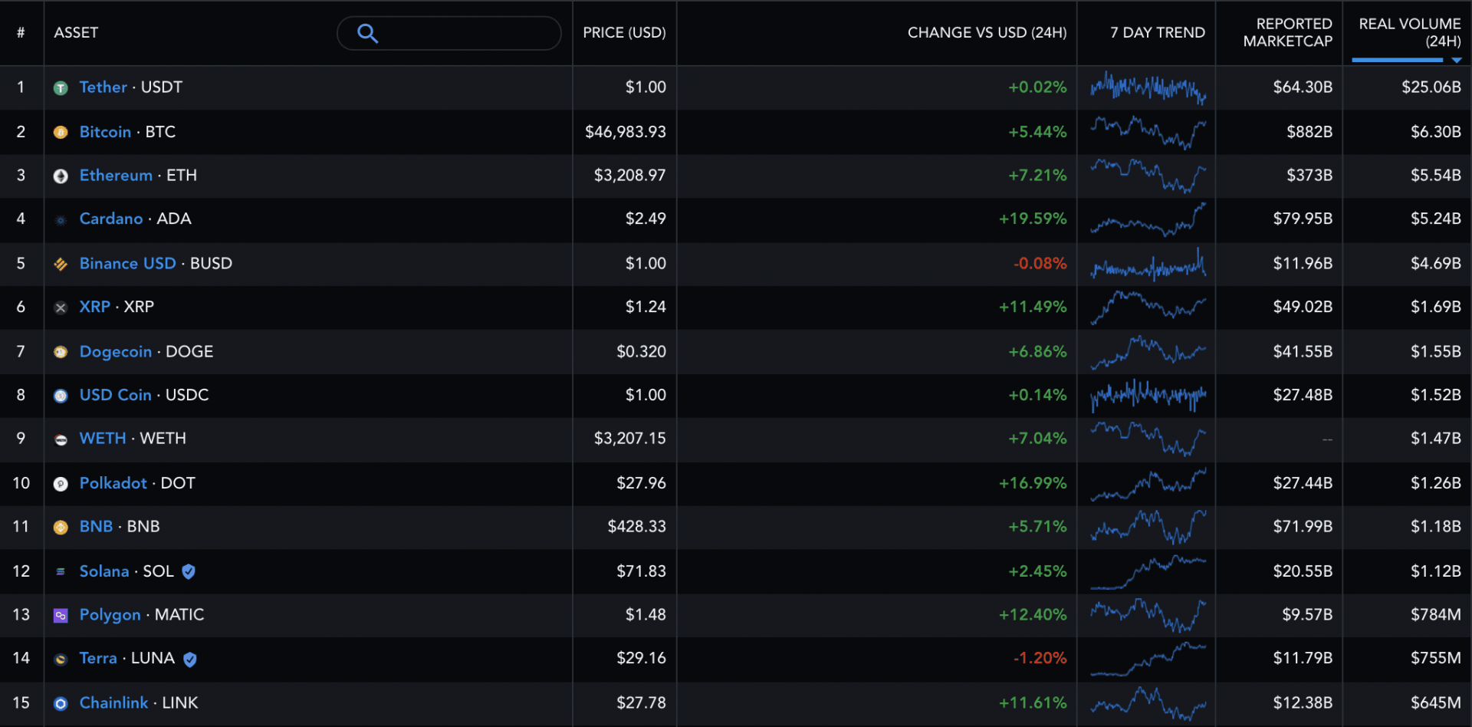The image size is (1472, 727).
Task: Click the Terra coin icon
Action: [x=61, y=660]
